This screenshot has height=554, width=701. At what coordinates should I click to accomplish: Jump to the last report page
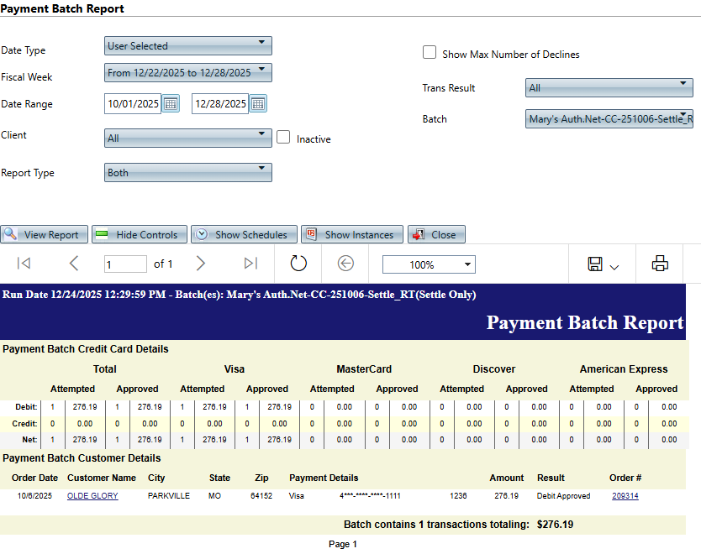250,264
